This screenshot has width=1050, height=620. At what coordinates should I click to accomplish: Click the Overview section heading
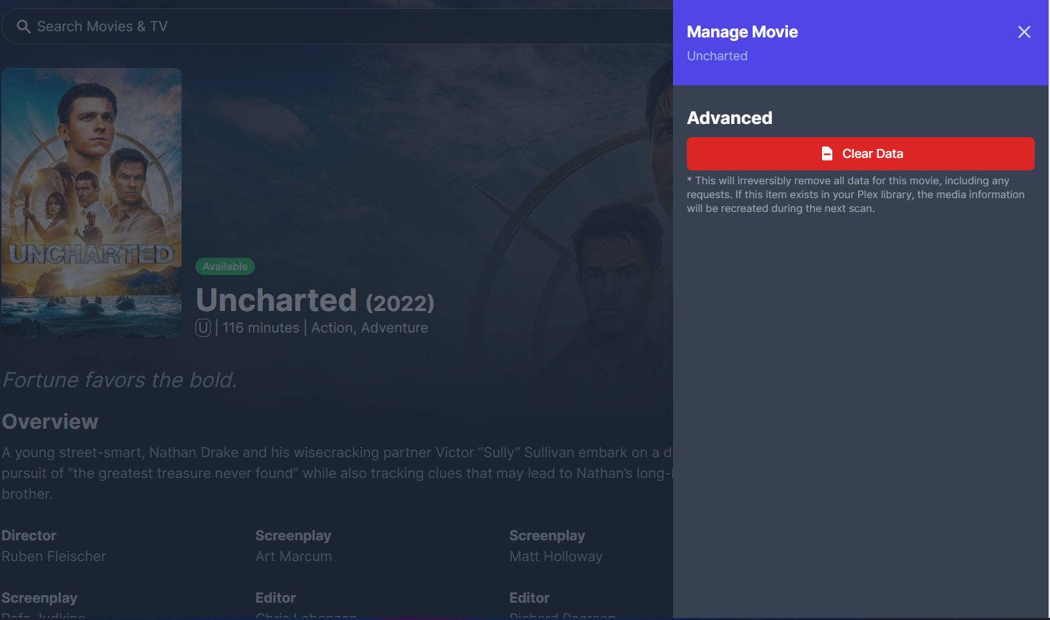(50, 421)
